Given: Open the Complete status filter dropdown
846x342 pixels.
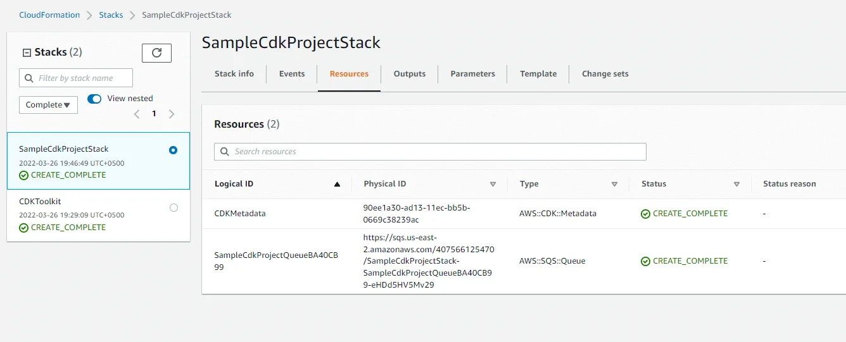Looking at the screenshot, I should [48, 105].
